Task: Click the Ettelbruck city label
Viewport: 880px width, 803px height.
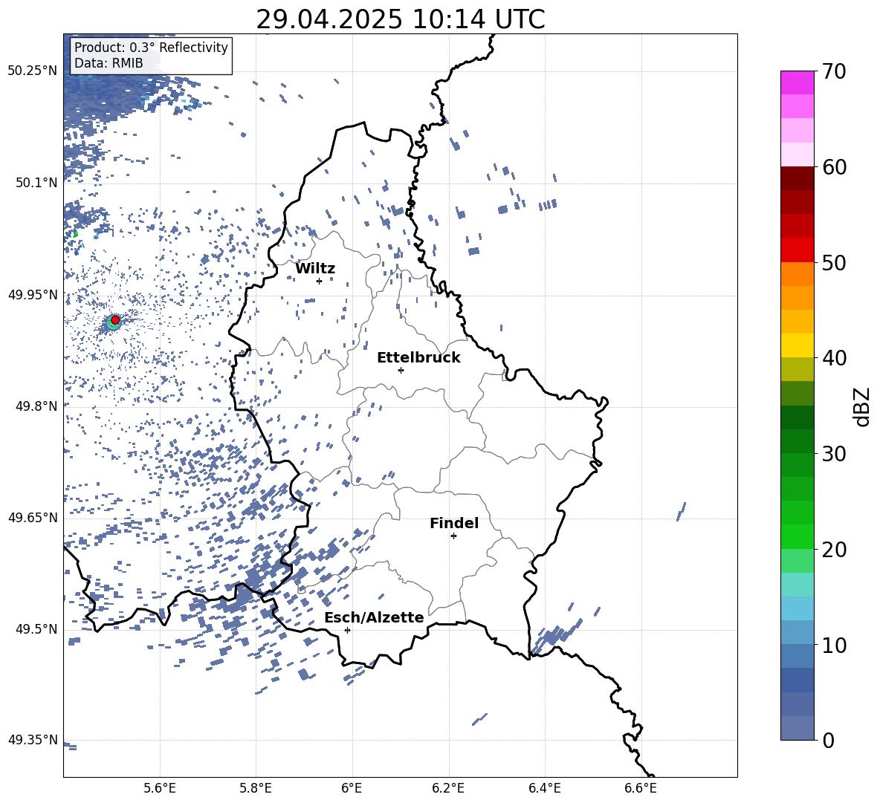Action: pyautogui.click(x=418, y=358)
